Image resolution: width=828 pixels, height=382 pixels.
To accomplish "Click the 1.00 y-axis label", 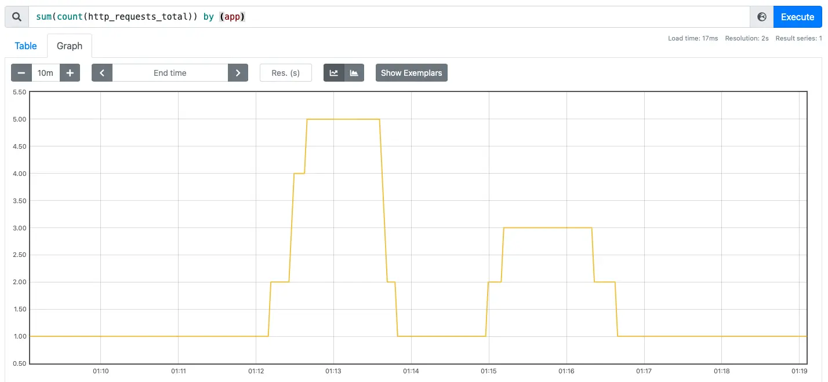I will tap(19, 336).
